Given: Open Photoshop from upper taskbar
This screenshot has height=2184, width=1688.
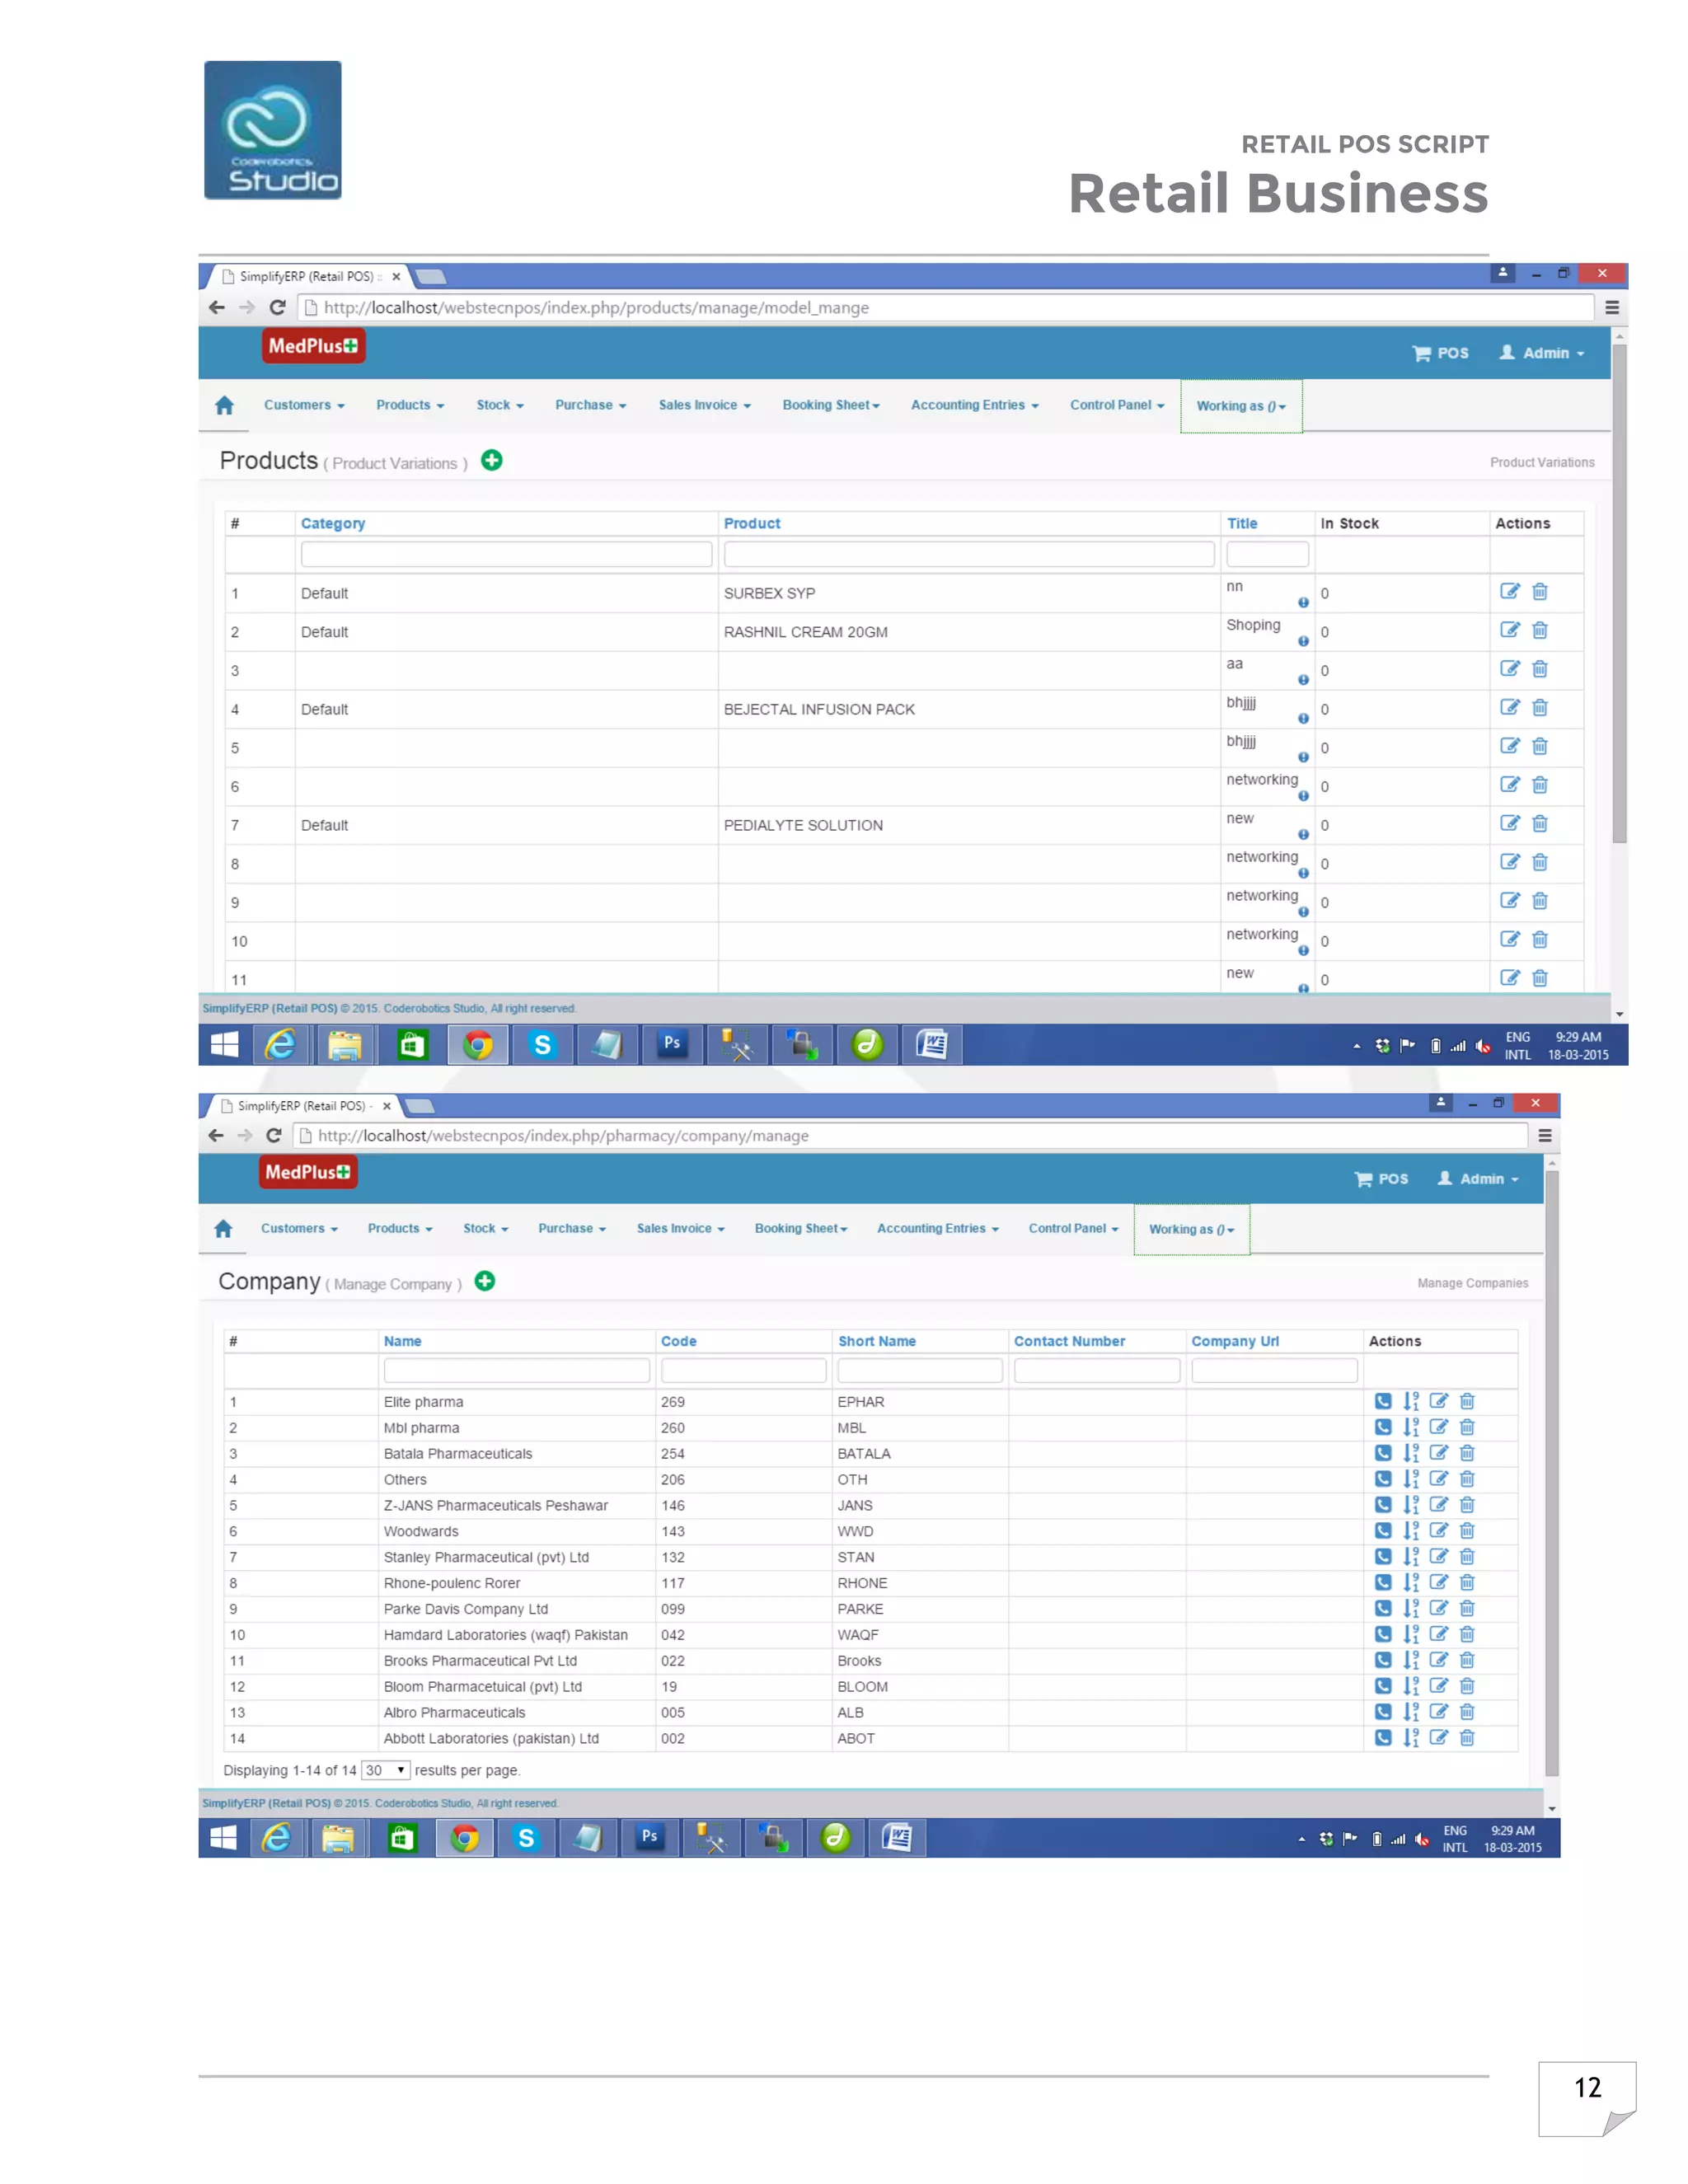Looking at the screenshot, I should [672, 1044].
